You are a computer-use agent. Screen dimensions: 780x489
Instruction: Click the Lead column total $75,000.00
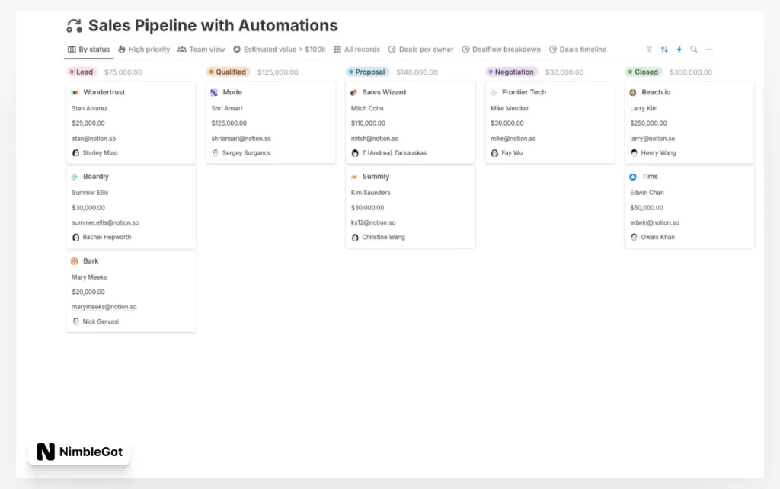123,72
